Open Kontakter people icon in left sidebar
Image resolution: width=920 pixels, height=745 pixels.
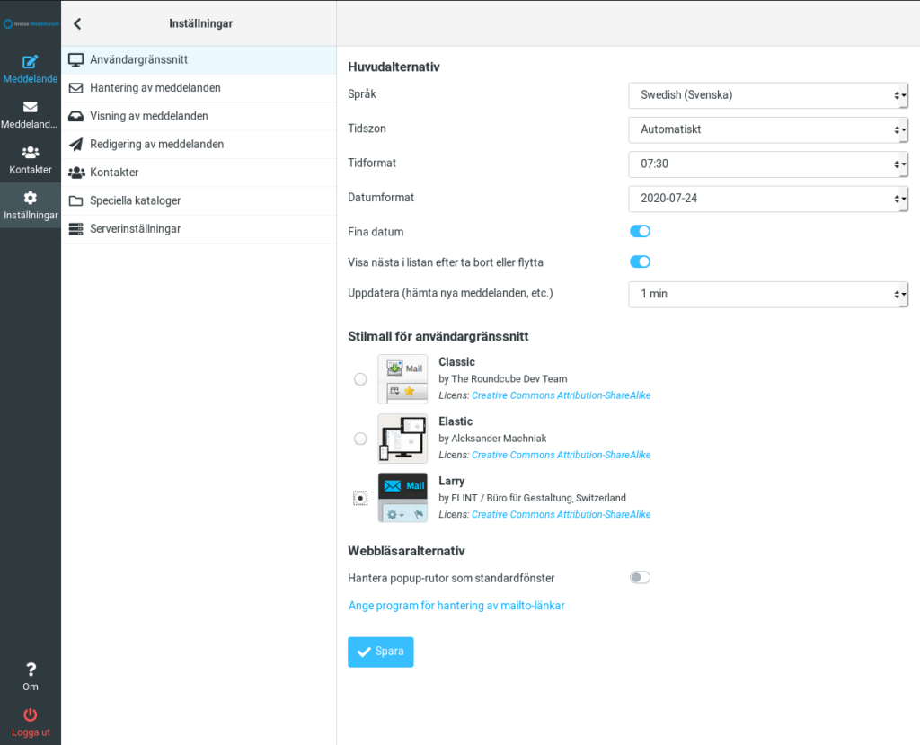pyautogui.click(x=31, y=153)
